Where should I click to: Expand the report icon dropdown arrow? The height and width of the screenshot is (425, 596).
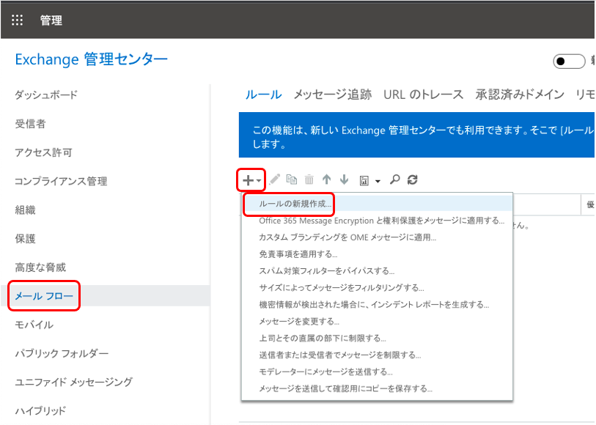[378, 181]
